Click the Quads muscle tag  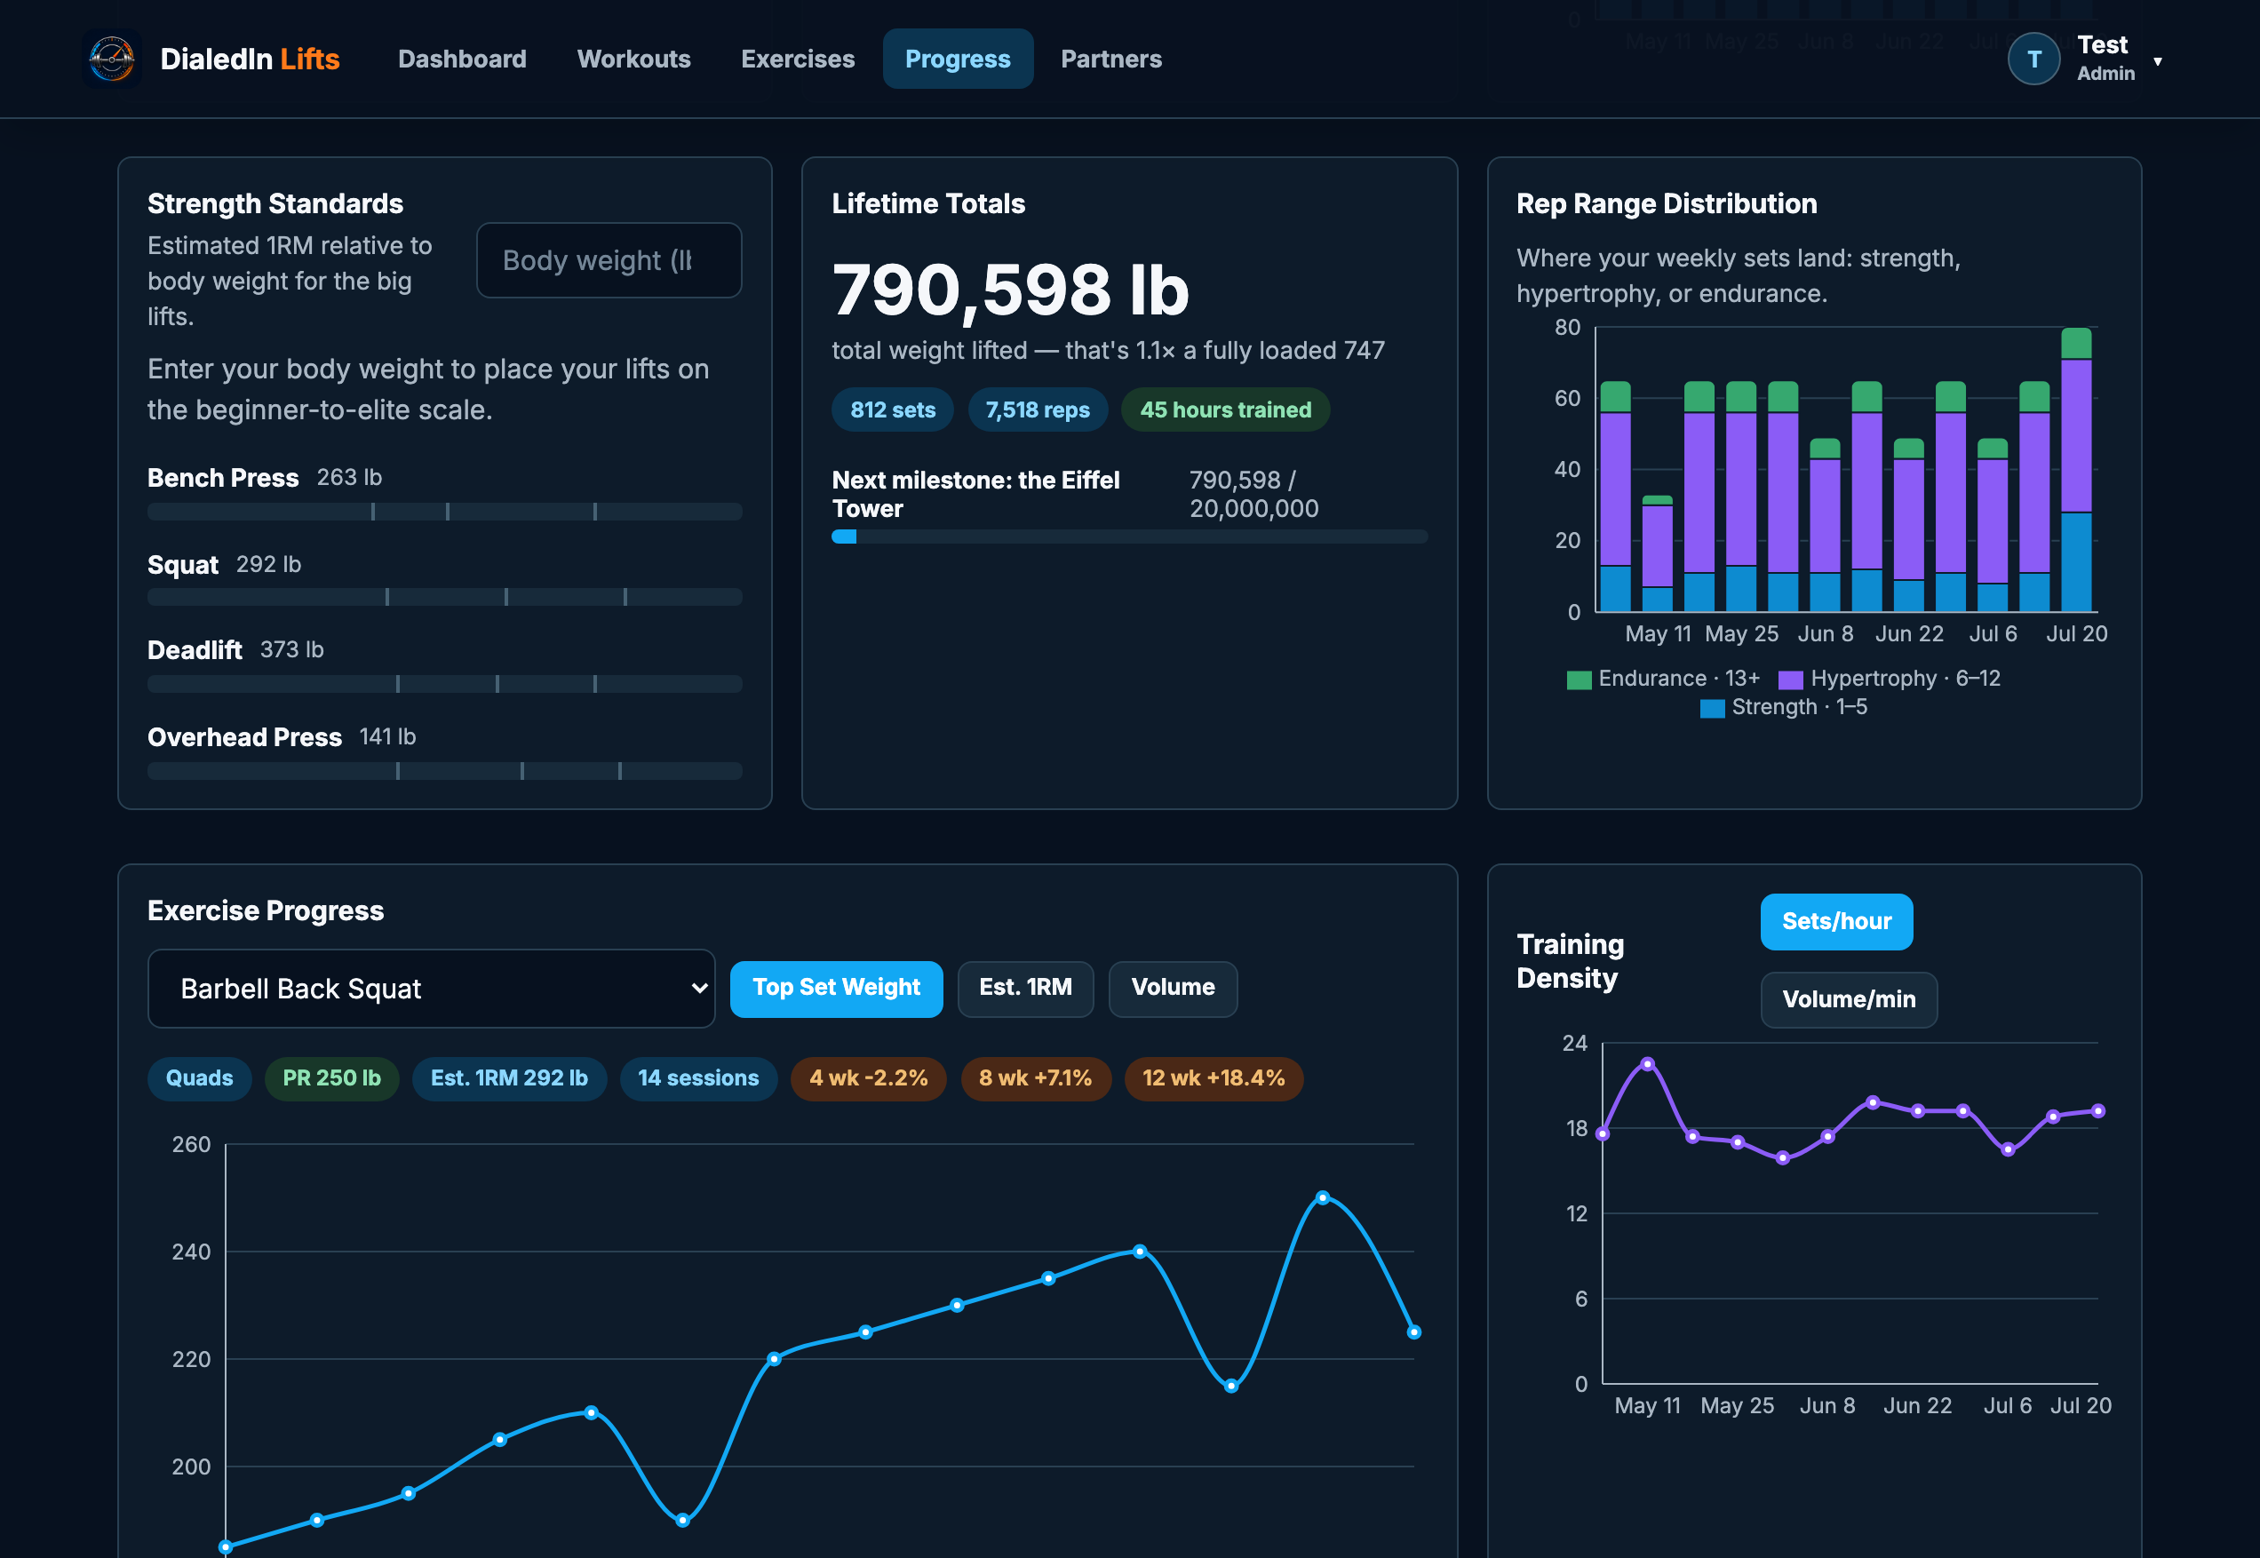199,1077
